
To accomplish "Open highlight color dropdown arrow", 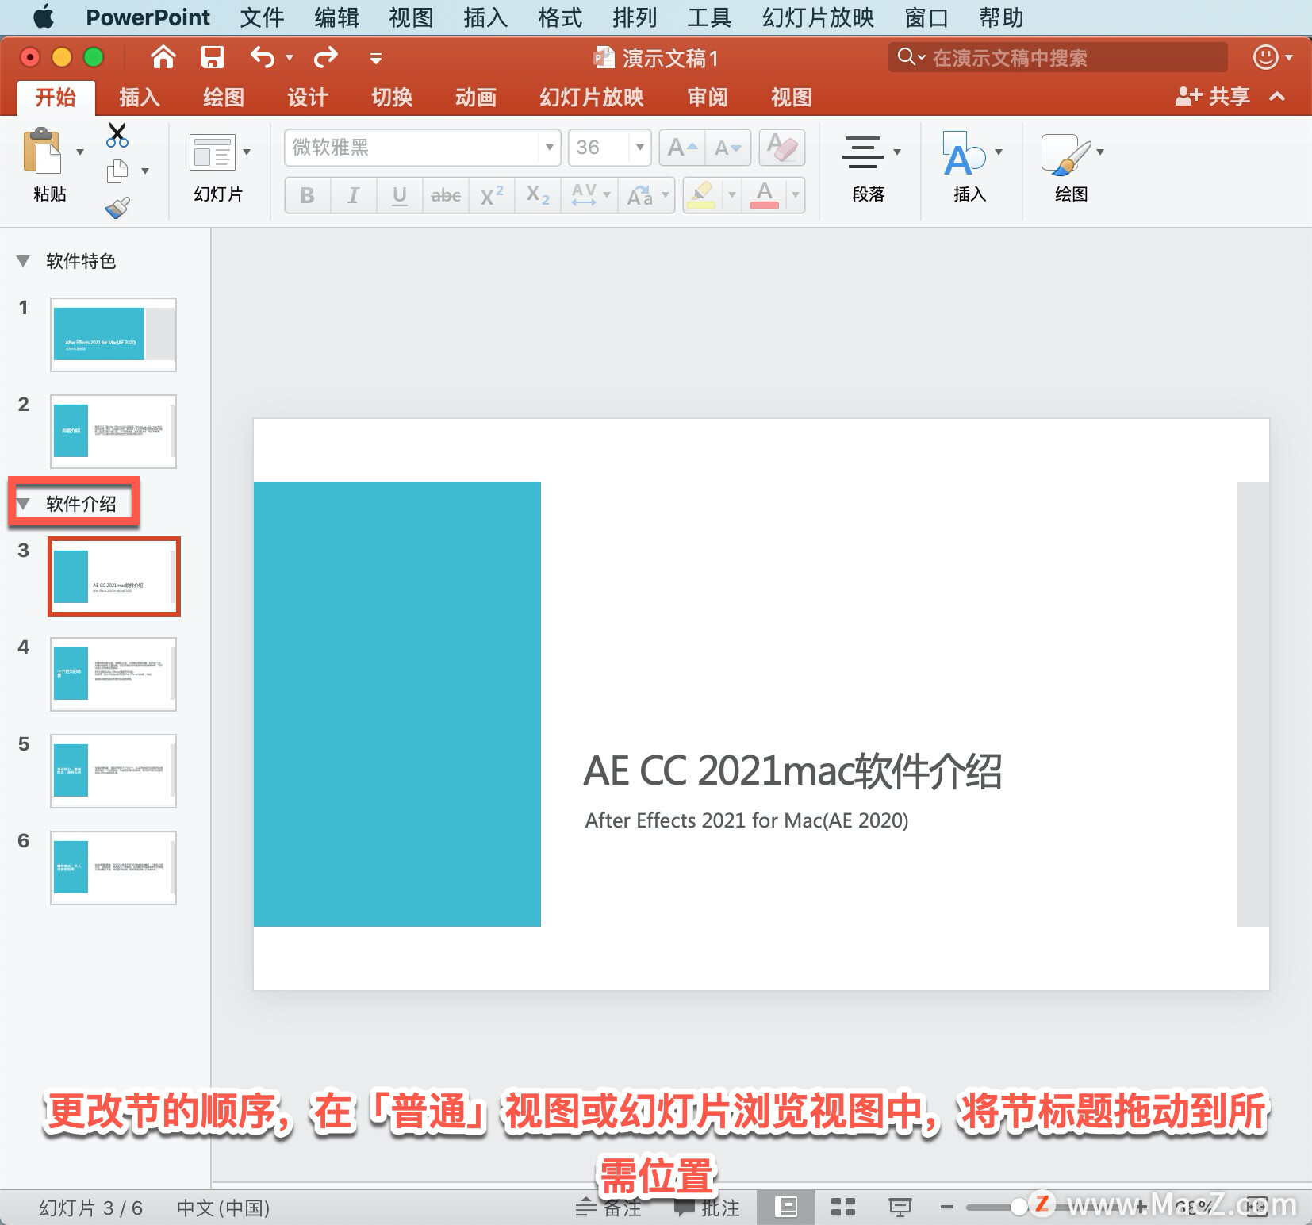I will tap(732, 195).
